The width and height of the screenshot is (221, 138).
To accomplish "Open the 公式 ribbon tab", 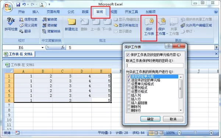I will (x=71, y=12).
